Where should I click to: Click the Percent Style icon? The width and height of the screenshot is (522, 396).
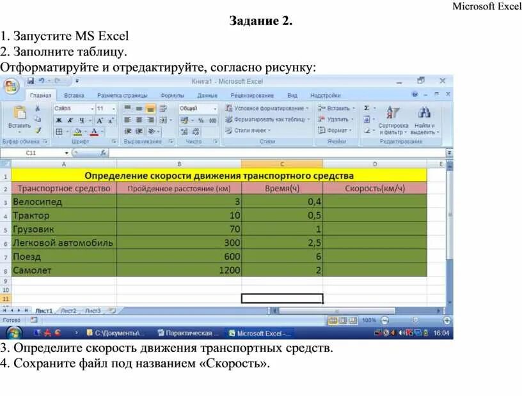coord(201,120)
